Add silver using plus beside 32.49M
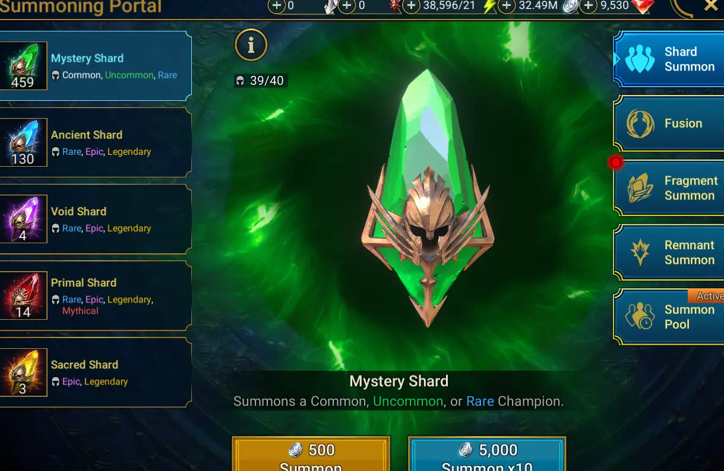The height and width of the screenshot is (471, 724). point(506,7)
